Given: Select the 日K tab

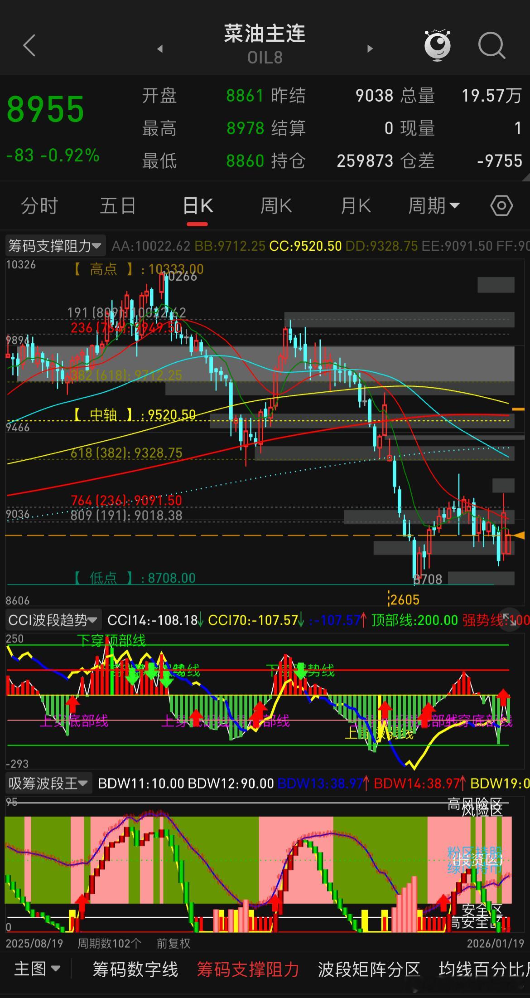Looking at the screenshot, I should (x=198, y=206).
